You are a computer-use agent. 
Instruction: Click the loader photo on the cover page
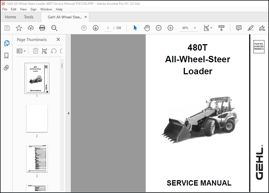point(200,120)
